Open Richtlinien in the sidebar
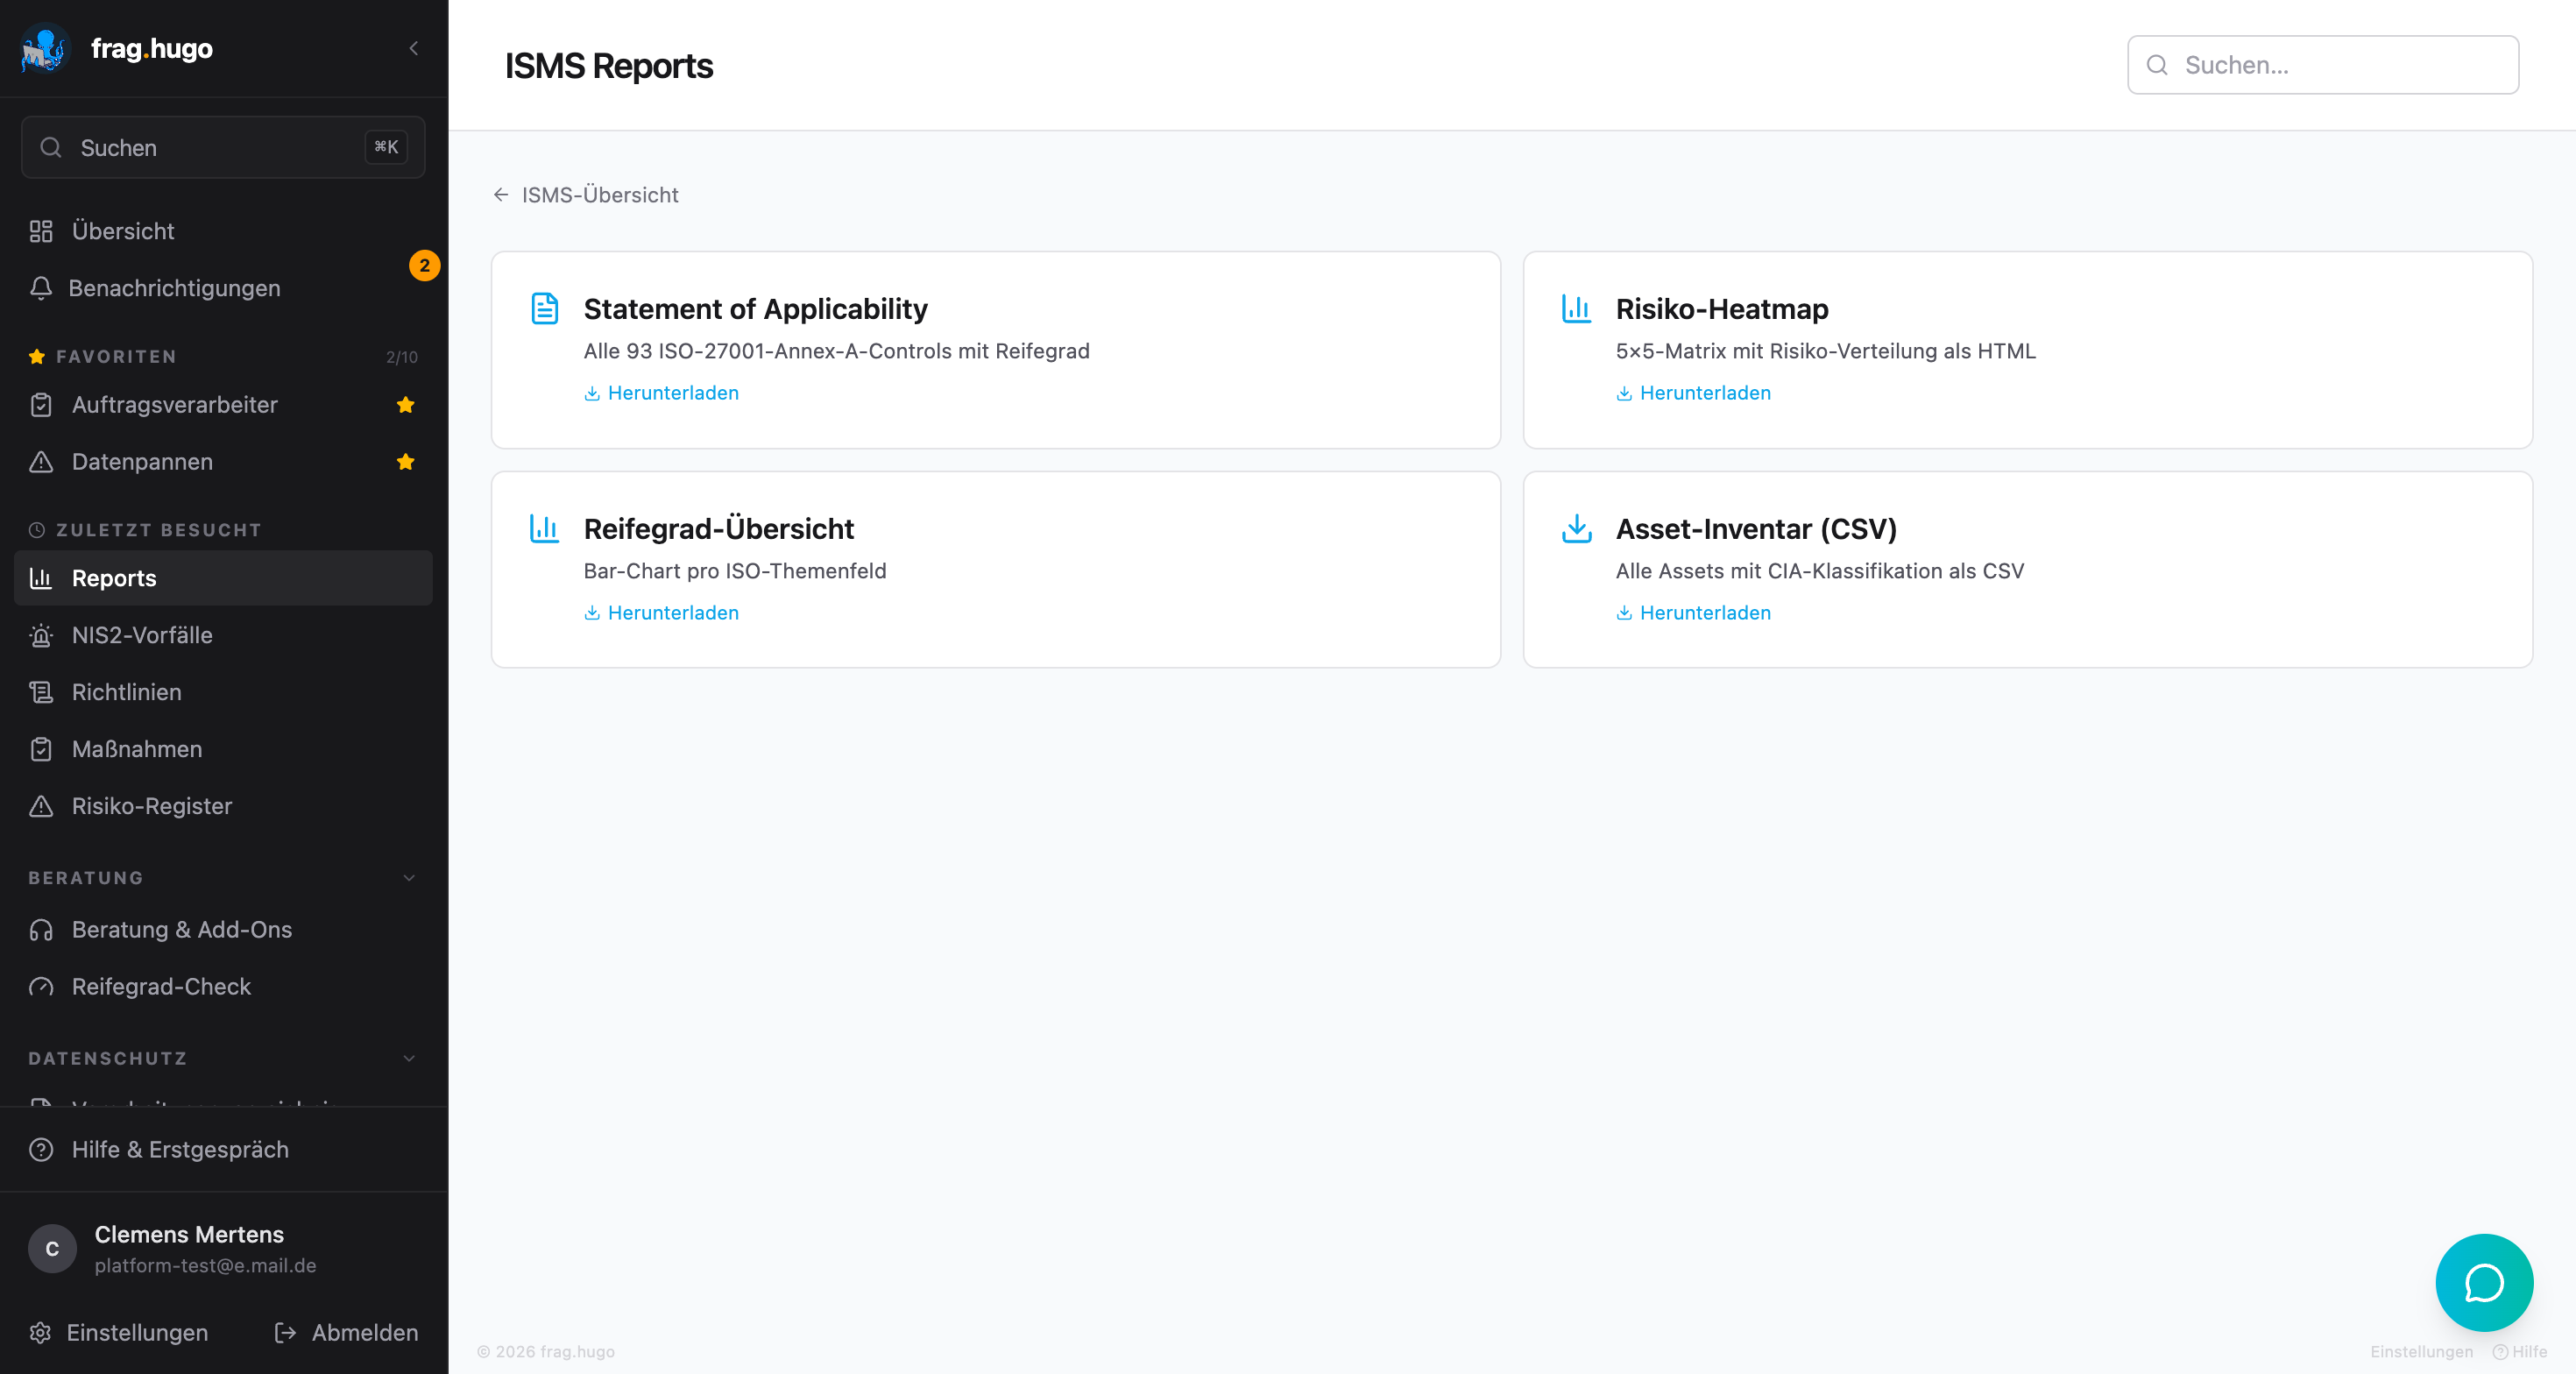Screen dimensions: 2576x1374 click(223, 692)
